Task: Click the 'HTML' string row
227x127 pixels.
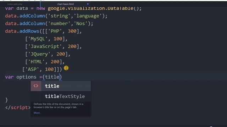Action: (36, 62)
